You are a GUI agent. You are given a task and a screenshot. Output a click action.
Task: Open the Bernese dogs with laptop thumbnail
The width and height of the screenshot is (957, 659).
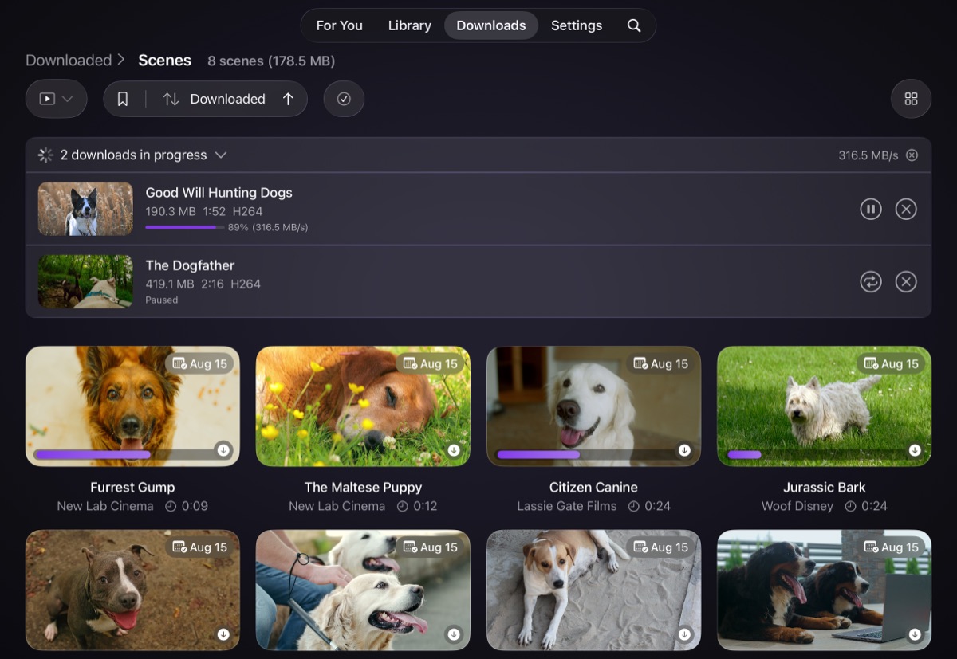coord(824,590)
